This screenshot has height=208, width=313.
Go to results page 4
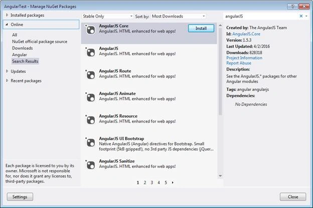pyautogui.click(x=159, y=182)
